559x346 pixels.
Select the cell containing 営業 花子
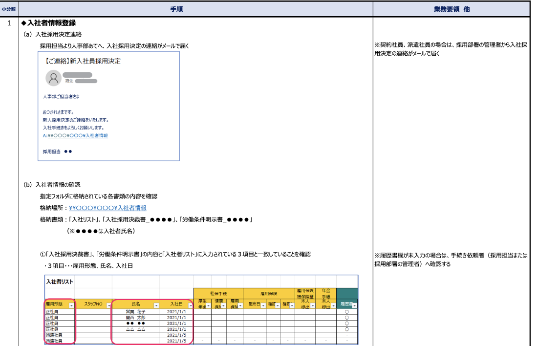pos(135,311)
